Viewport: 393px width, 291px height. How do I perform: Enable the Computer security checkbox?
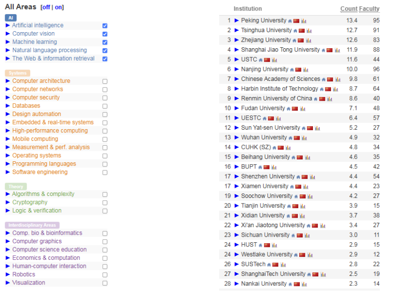click(105, 98)
